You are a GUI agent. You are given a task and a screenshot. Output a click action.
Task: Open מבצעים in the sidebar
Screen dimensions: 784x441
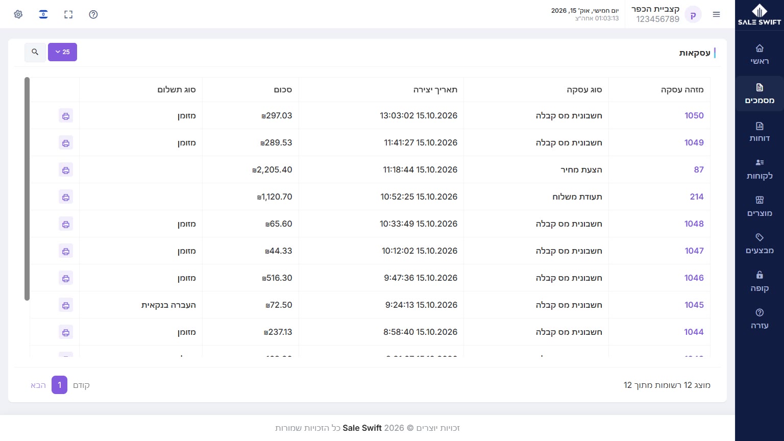click(759, 244)
